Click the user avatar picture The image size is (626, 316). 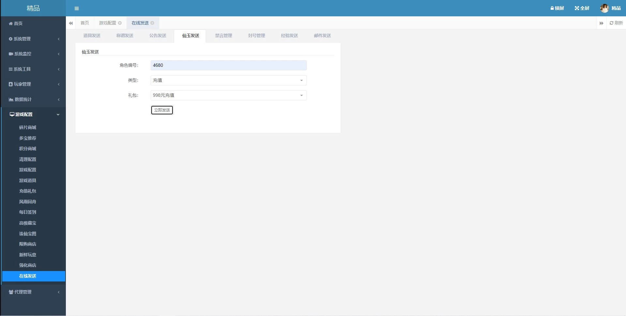coord(604,8)
